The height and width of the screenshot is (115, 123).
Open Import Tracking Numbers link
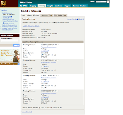pyautogui.click(x=10, y=21)
